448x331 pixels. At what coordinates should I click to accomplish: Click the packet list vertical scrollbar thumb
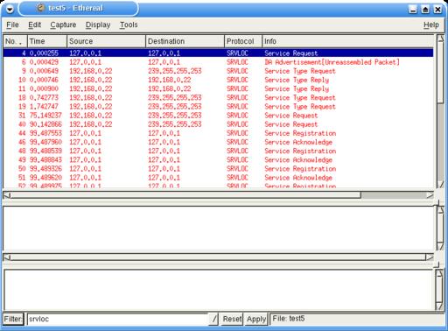(x=440, y=73)
